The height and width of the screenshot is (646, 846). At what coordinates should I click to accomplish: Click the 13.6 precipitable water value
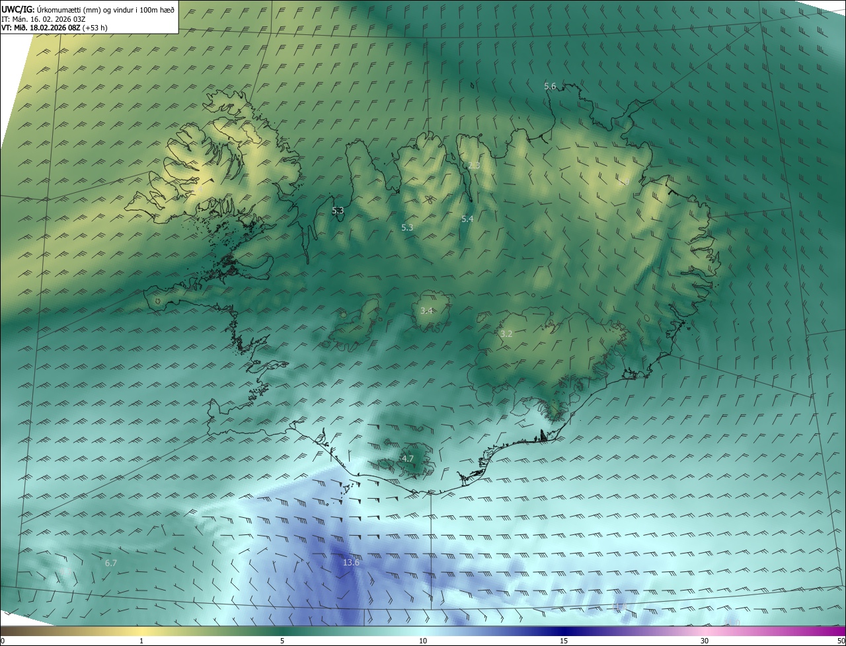pyautogui.click(x=351, y=563)
